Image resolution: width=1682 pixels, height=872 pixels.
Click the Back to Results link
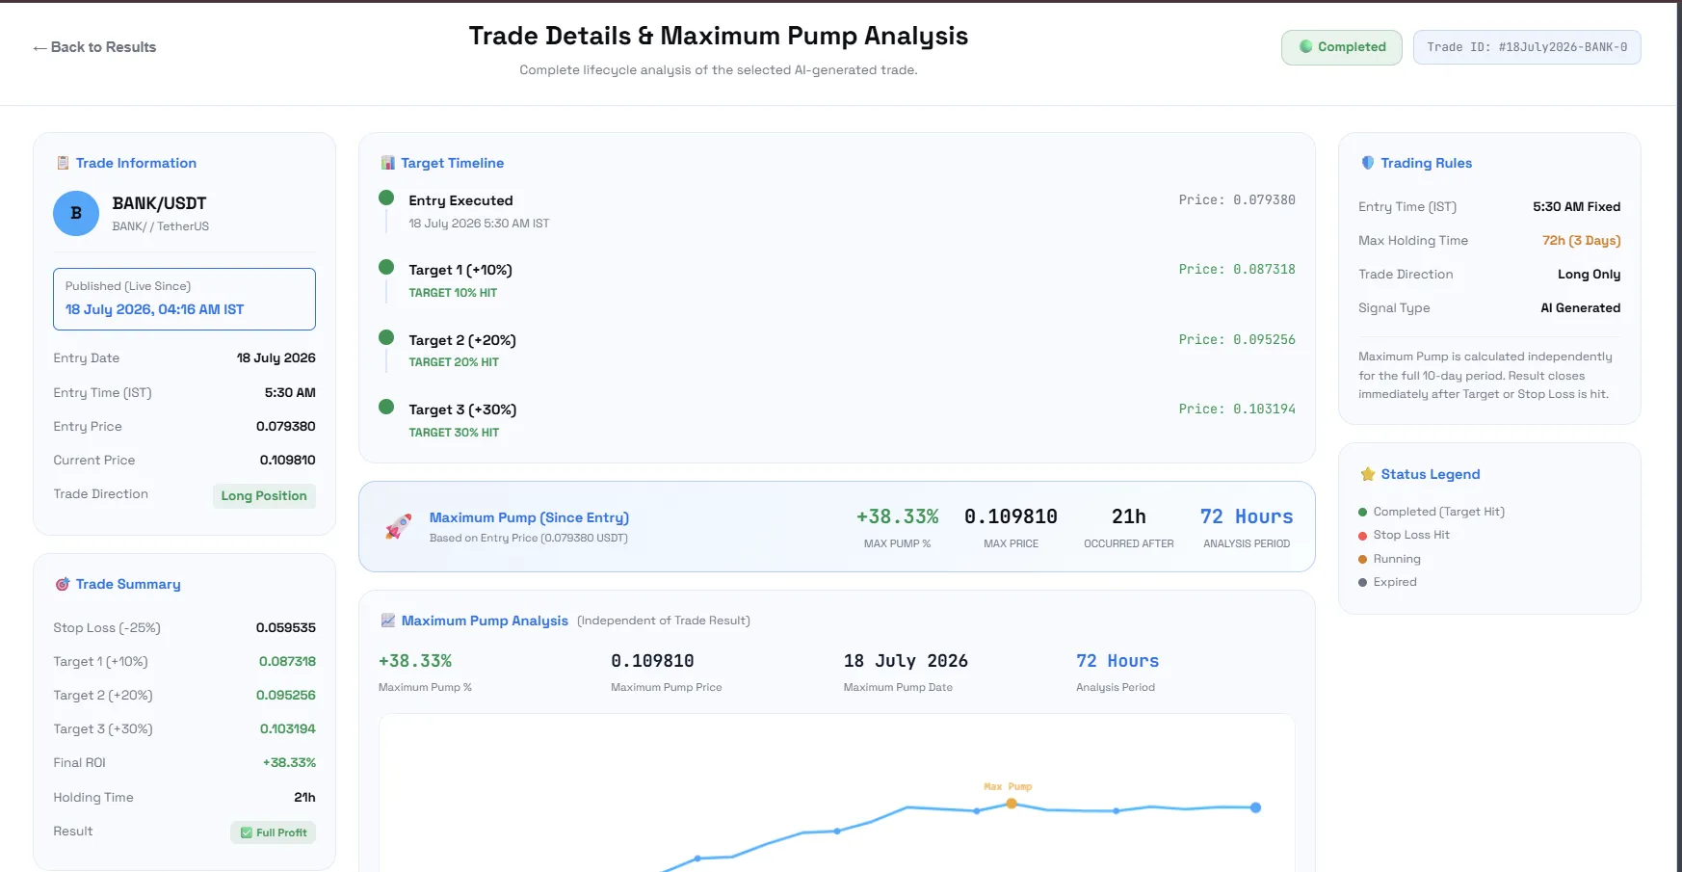coord(94,47)
